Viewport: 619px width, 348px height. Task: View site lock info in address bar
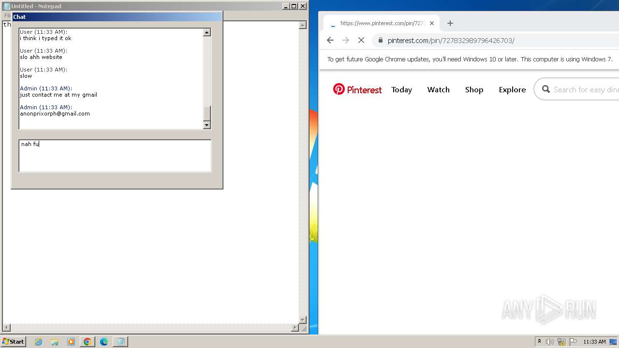pos(381,41)
